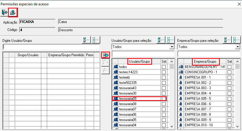Viewport: 242px width, 131px height.
Task: Deselect all Usuário/Grupo para seleção entries
Action: pyautogui.click(x=170, y=40)
